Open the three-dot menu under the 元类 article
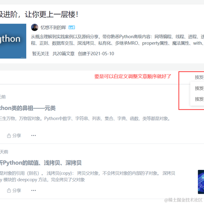 [x=34, y=135]
